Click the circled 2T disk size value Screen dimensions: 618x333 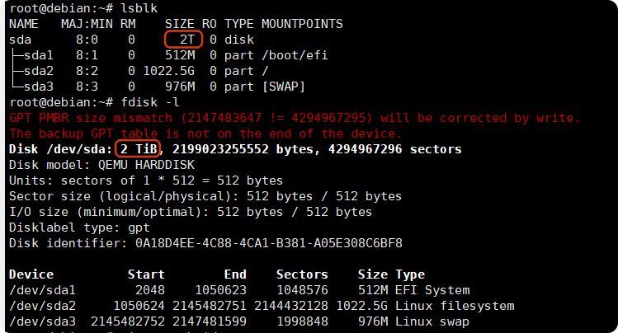tap(184, 40)
